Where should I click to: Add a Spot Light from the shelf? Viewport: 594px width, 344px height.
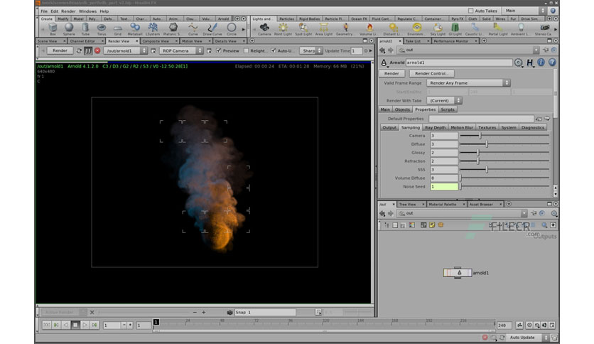(303, 29)
